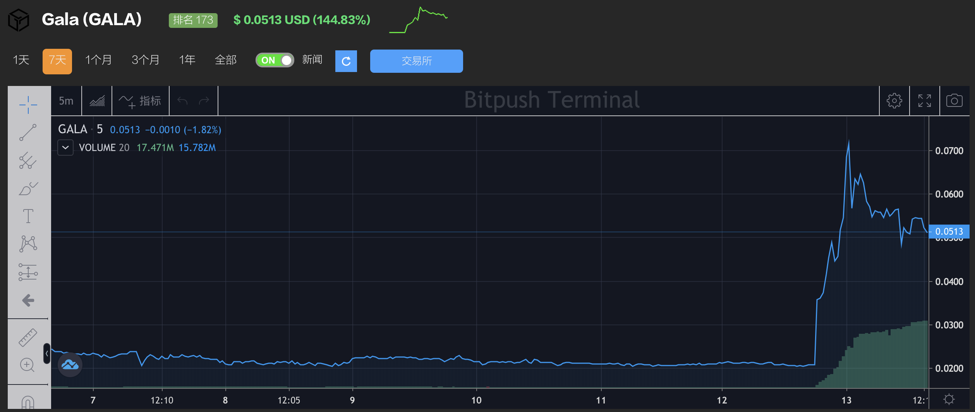Viewport: 975px width, 412px height.
Task: Toggle the magnet snap mode
Action: pos(28,403)
